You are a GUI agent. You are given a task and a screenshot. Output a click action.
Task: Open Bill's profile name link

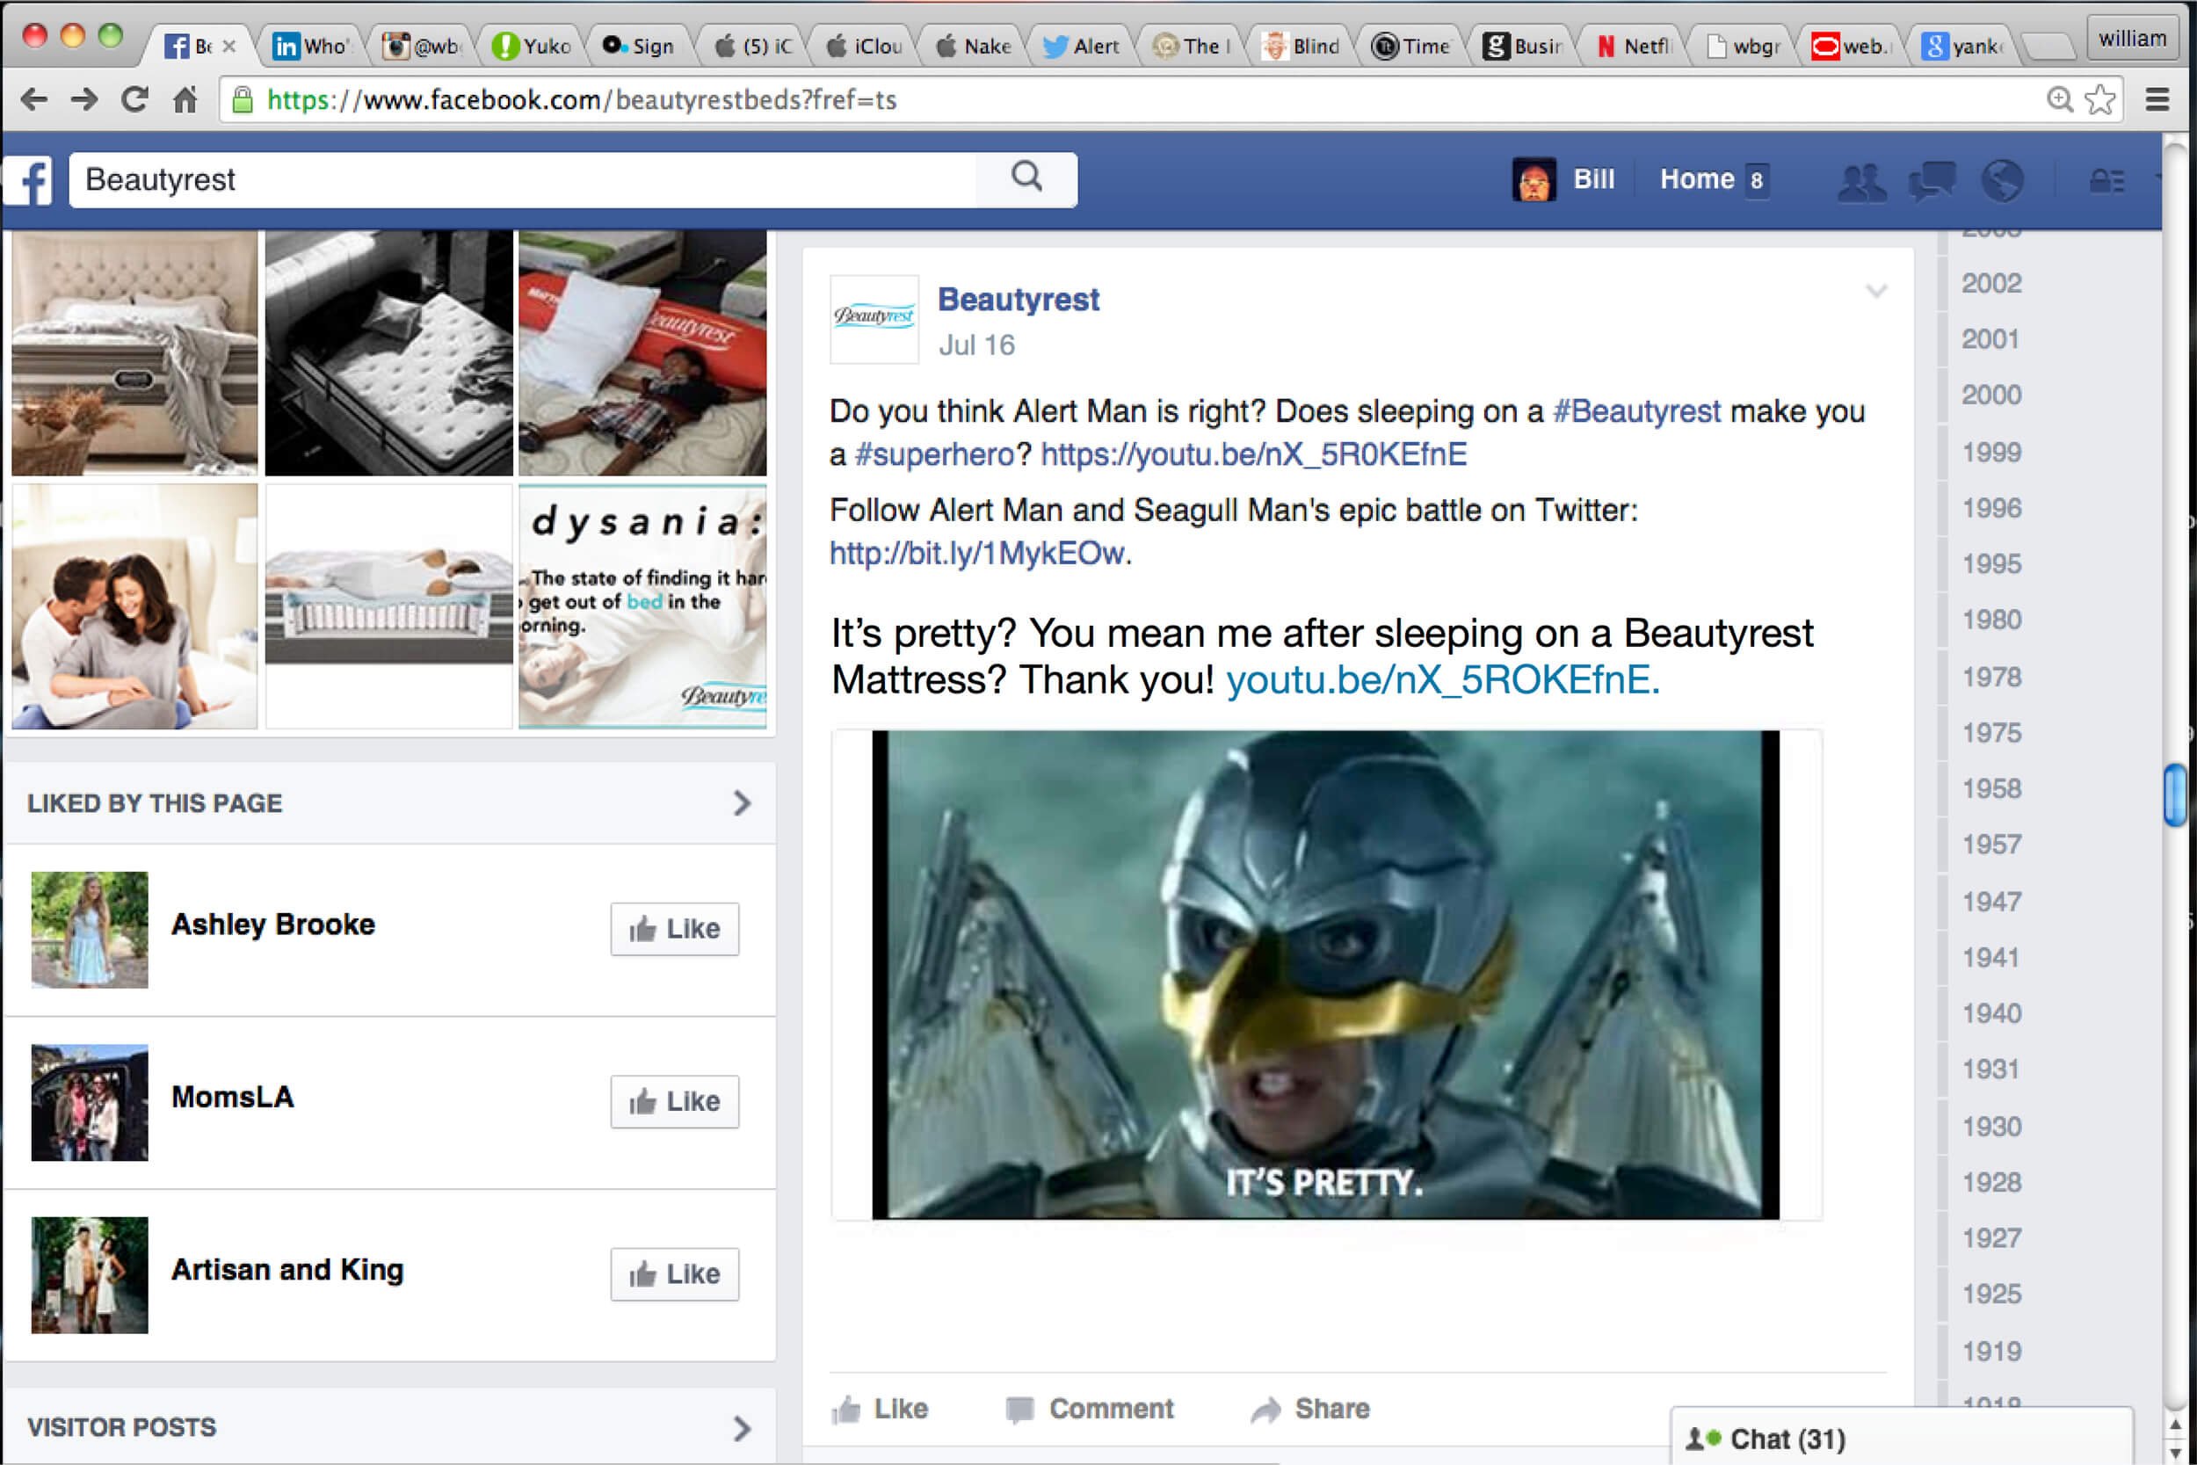point(1593,179)
